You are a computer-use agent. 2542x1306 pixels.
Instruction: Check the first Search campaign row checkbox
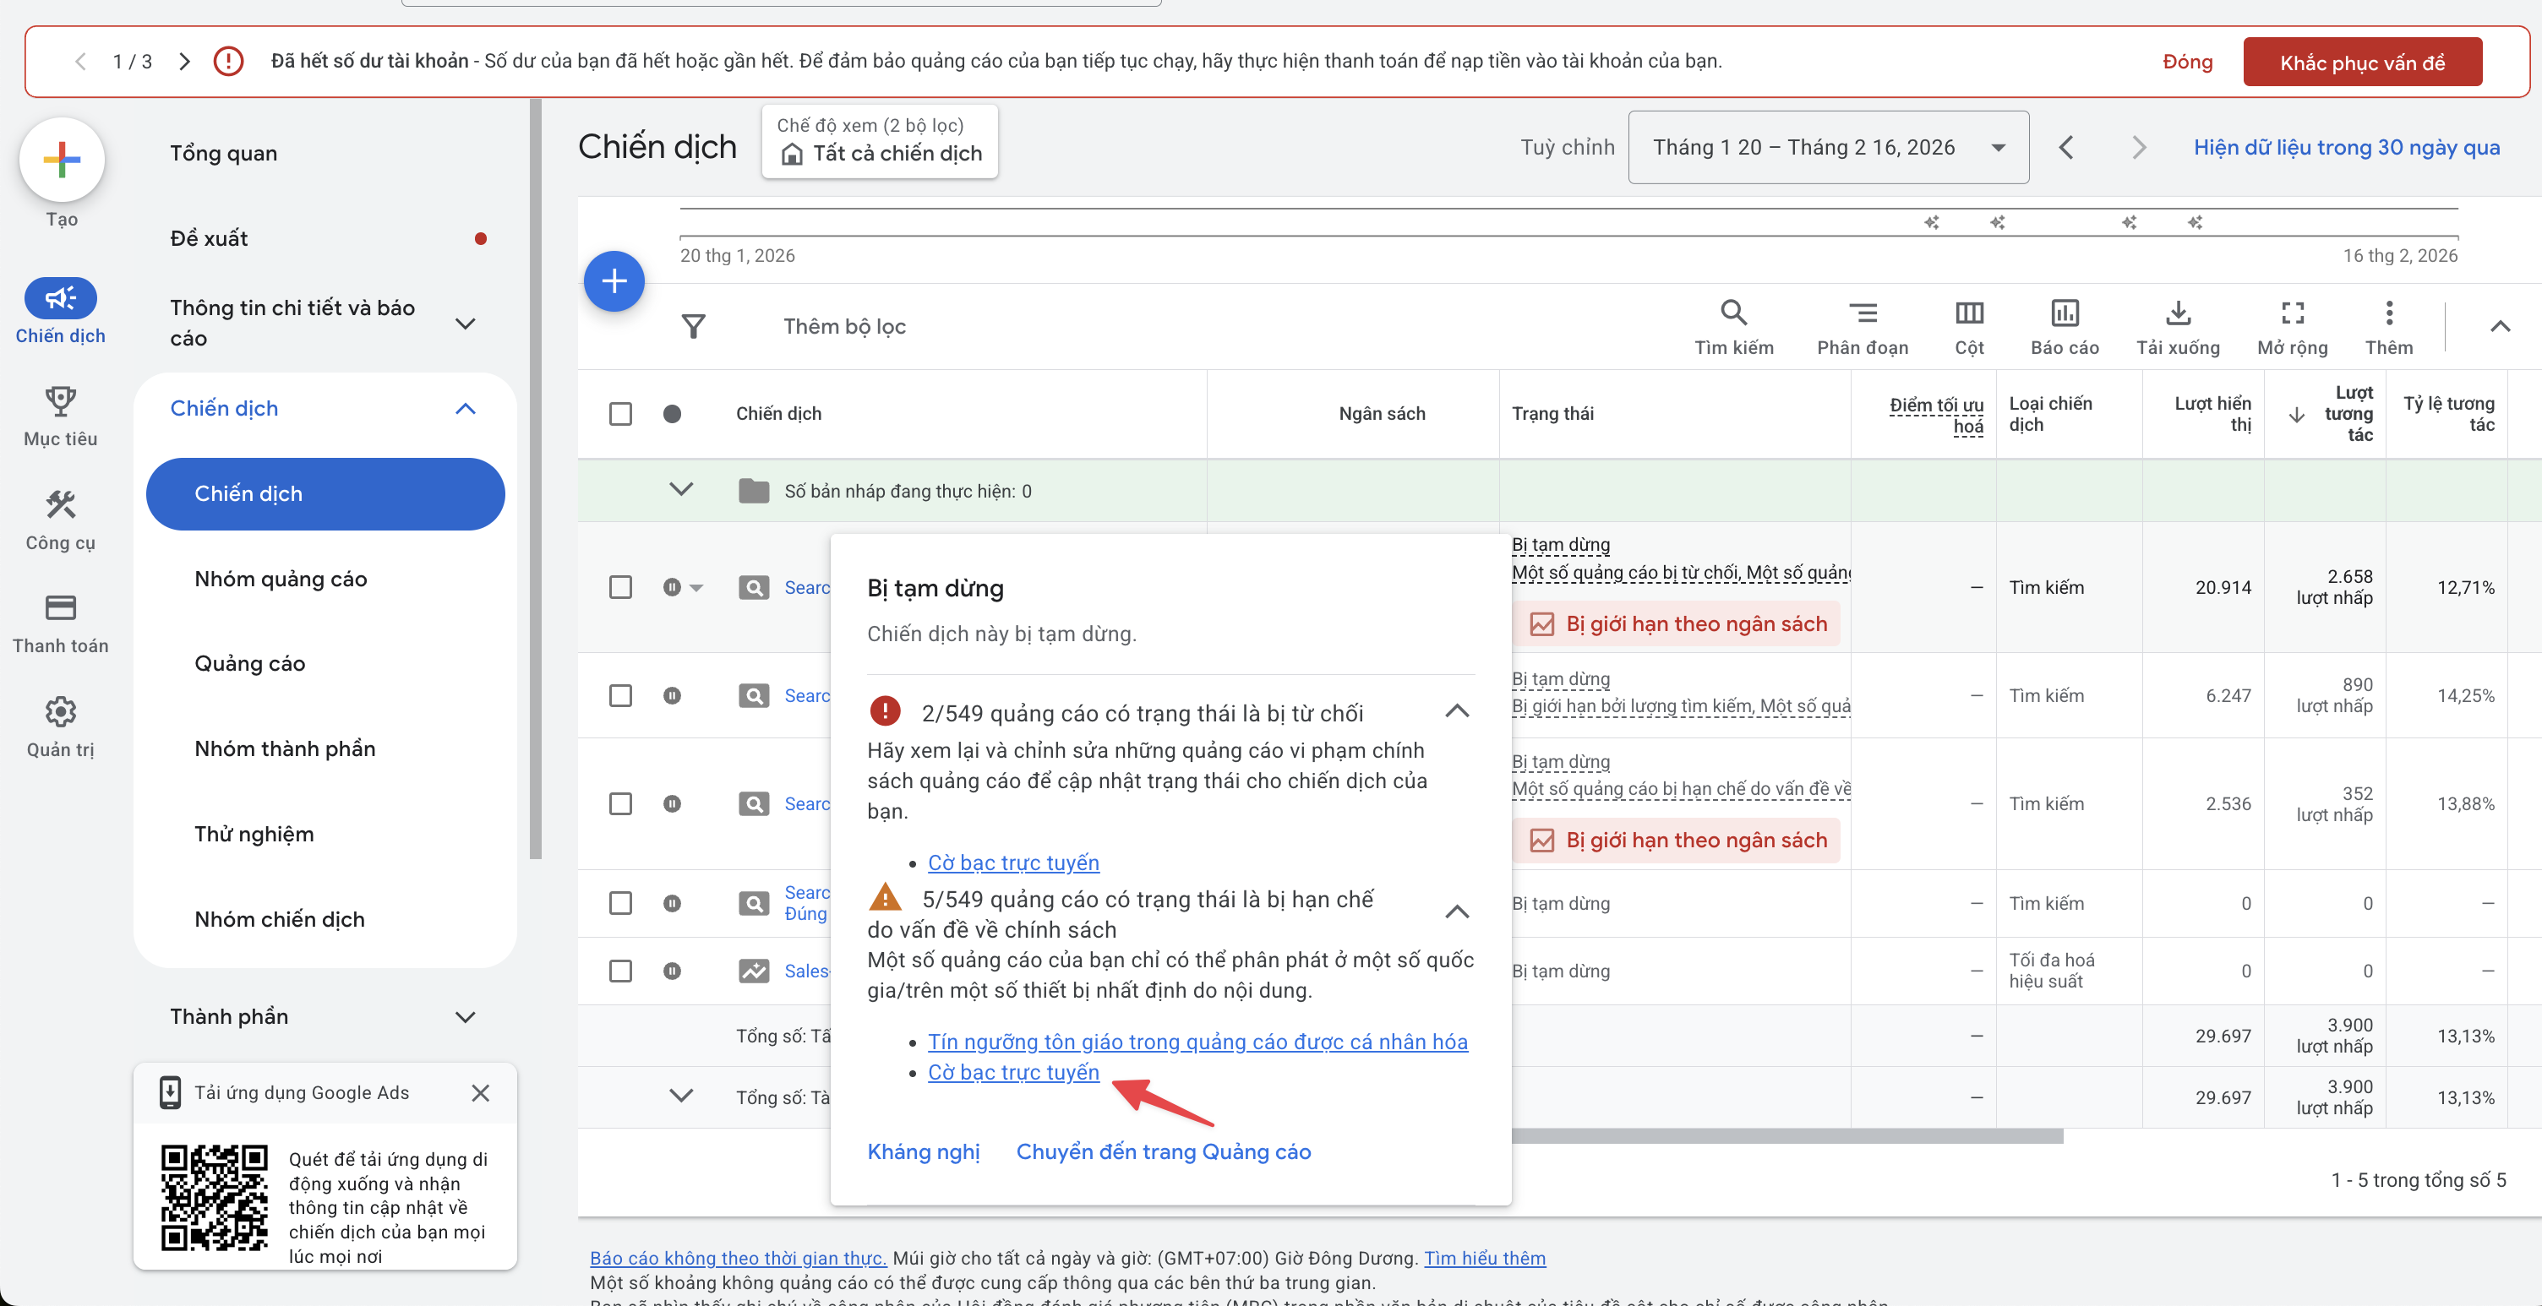[620, 588]
